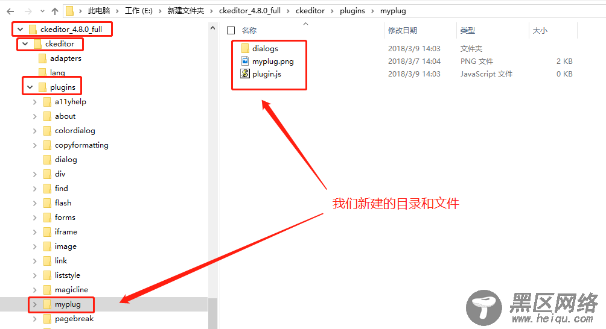Open dropdown chevron after plugins breadcrumb
606x329 pixels.
point(372,11)
